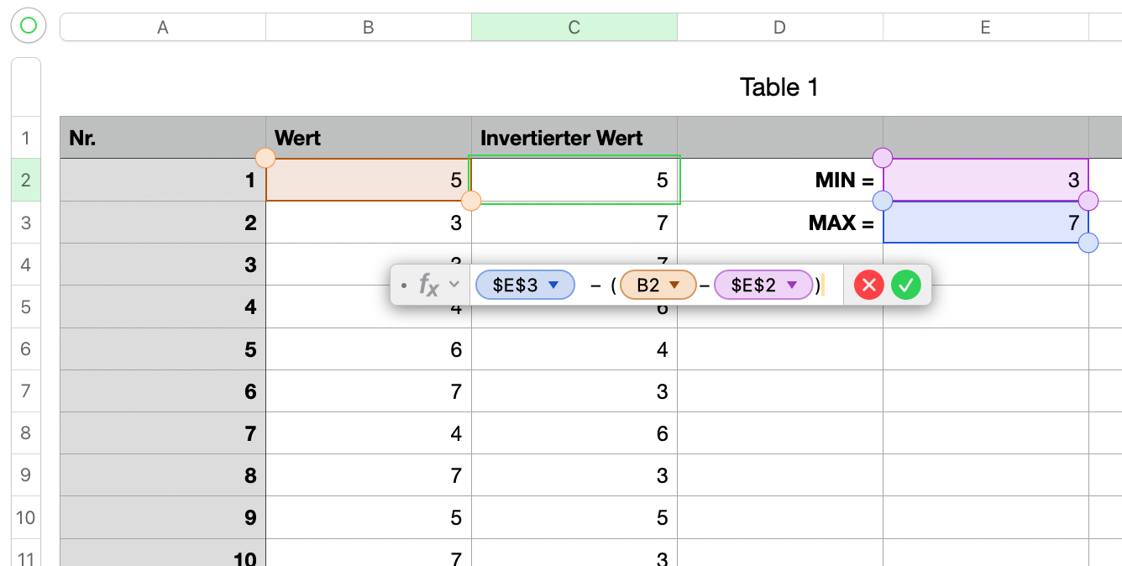Screen dimensions: 1122x566
Task: Open the B2 reference token dropdown arrow
Action: click(673, 286)
